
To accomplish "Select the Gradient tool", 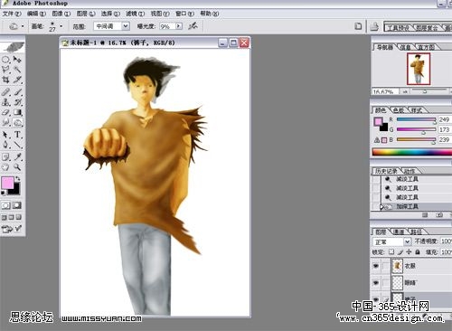I will coord(17,112).
